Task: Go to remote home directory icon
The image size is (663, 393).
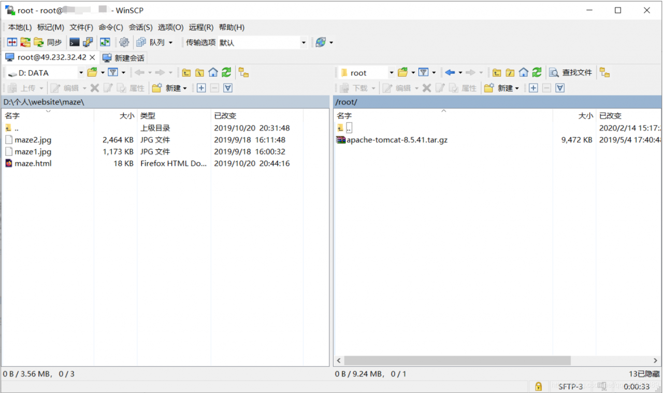Action: point(524,73)
